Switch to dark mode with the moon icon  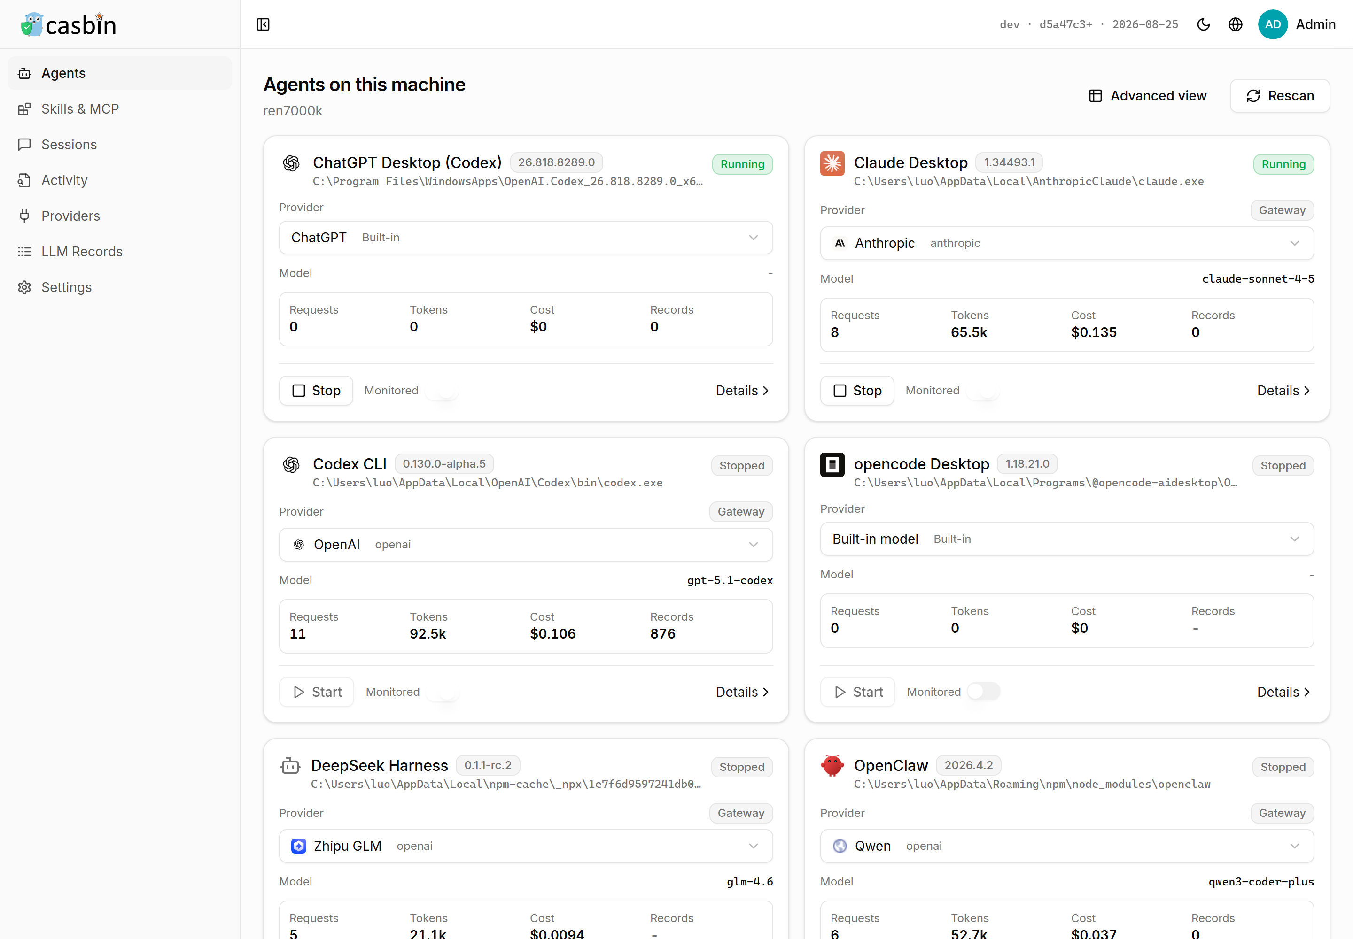pos(1204,25)
